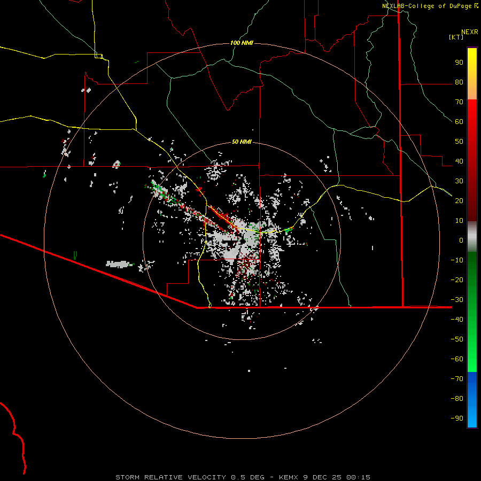Click the gray zero-velocity segment of the color bar
Viewport: 481px width, 481px height.
click(472, 236)
